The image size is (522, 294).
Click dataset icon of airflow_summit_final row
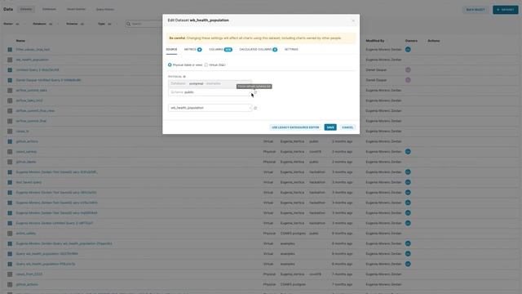[10, 121]
